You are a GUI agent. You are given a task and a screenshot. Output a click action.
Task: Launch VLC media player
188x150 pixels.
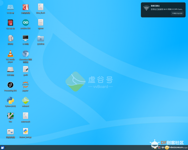[x=11, y=53]
